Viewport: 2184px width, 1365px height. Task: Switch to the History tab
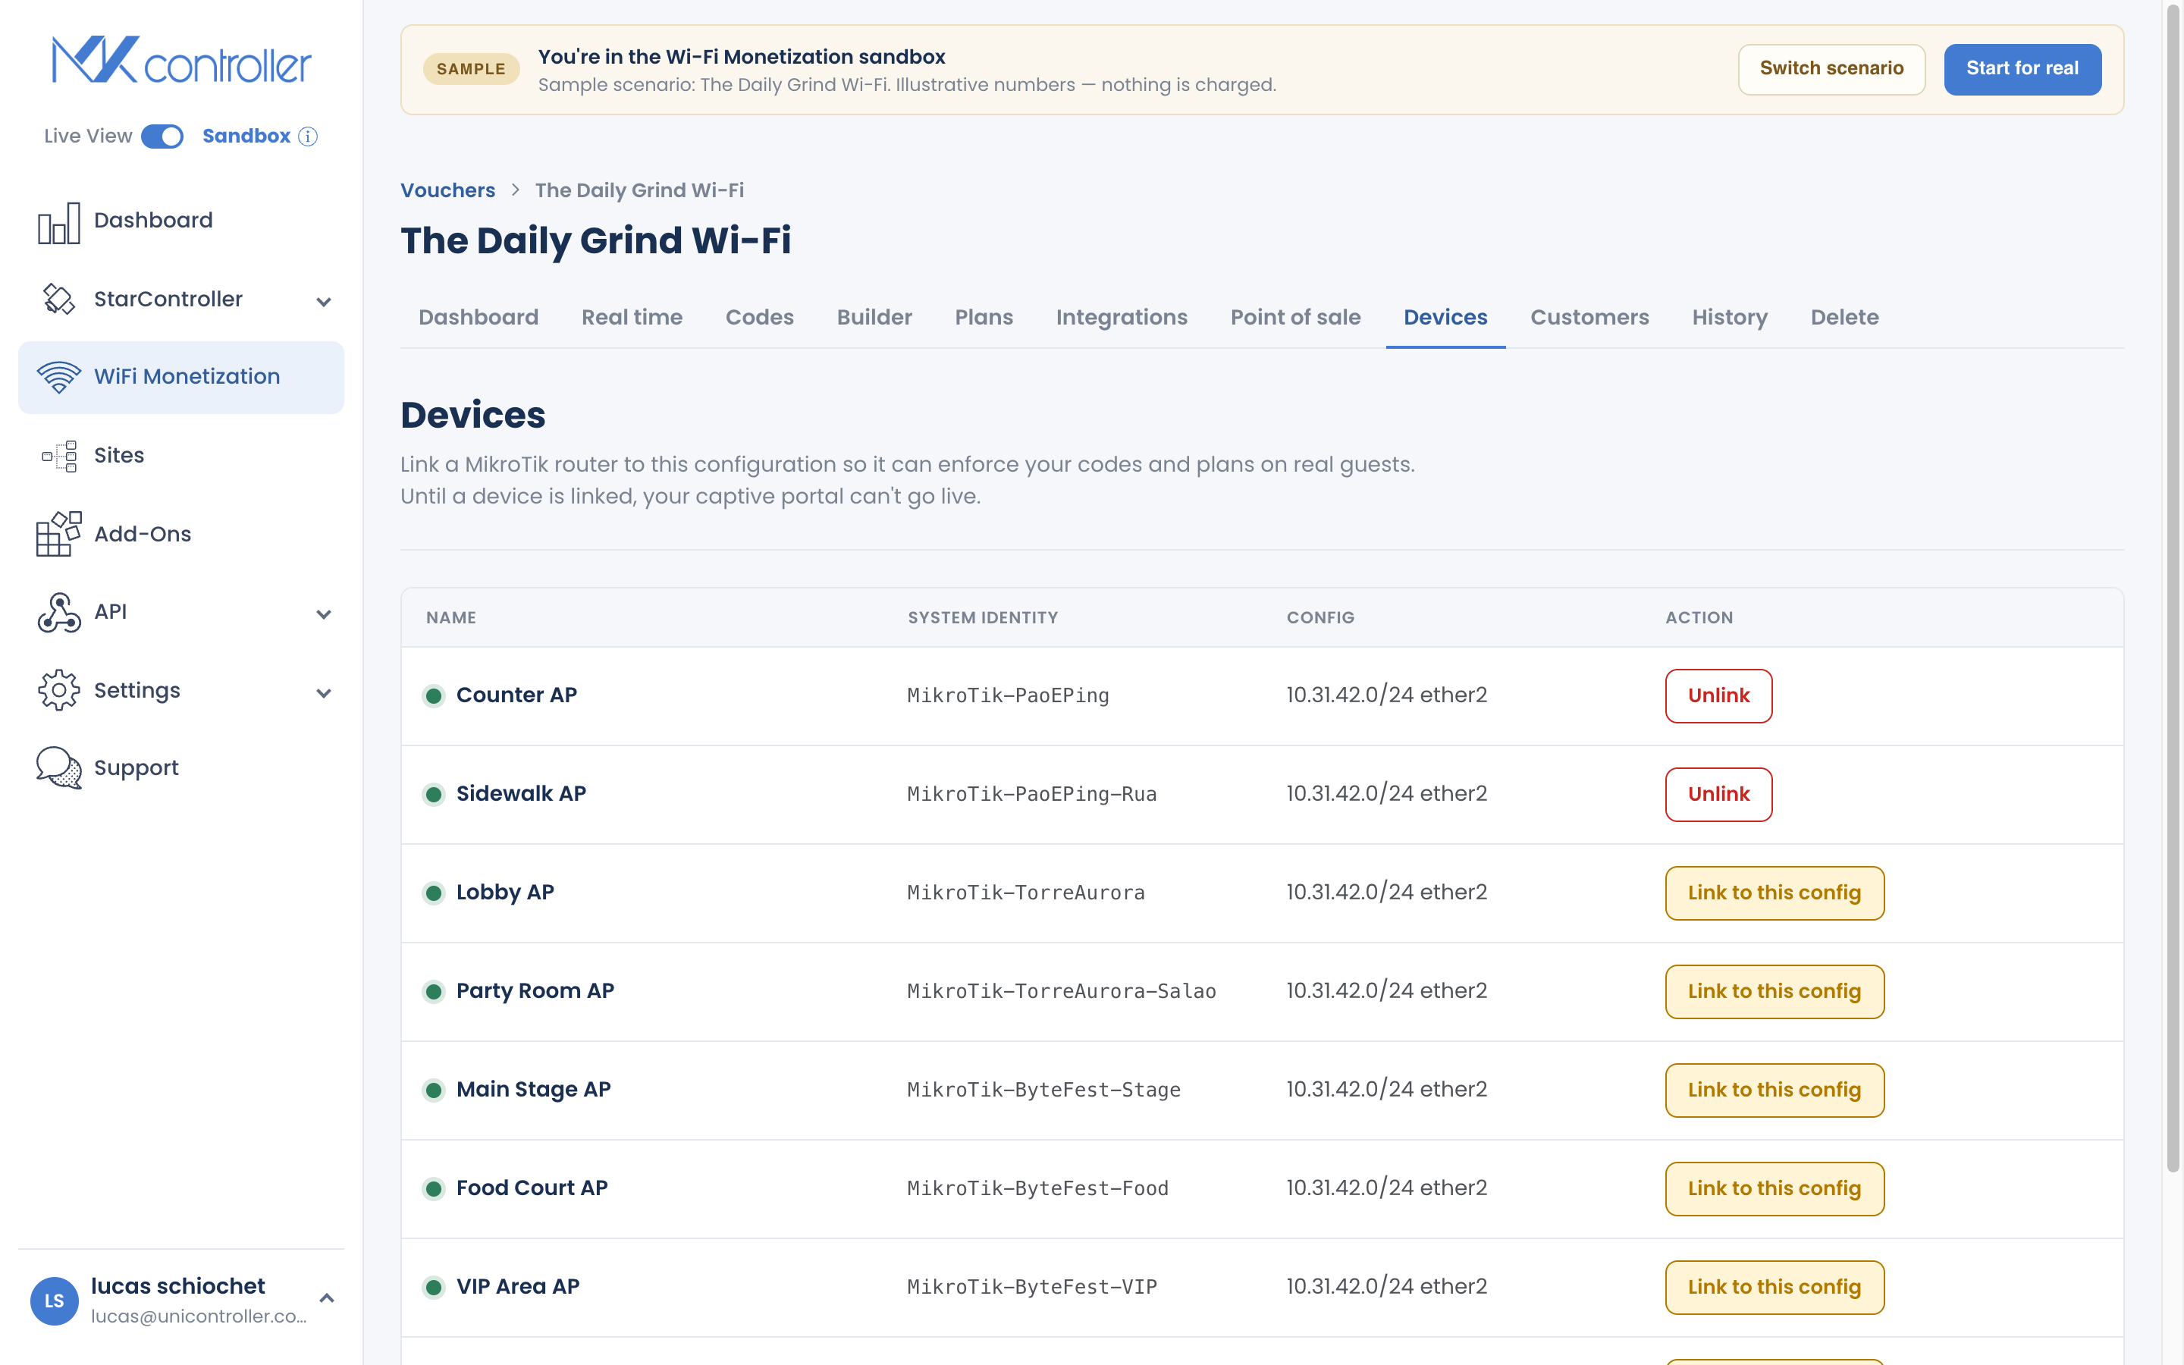pyautogui.click(x=1729, y=318)
